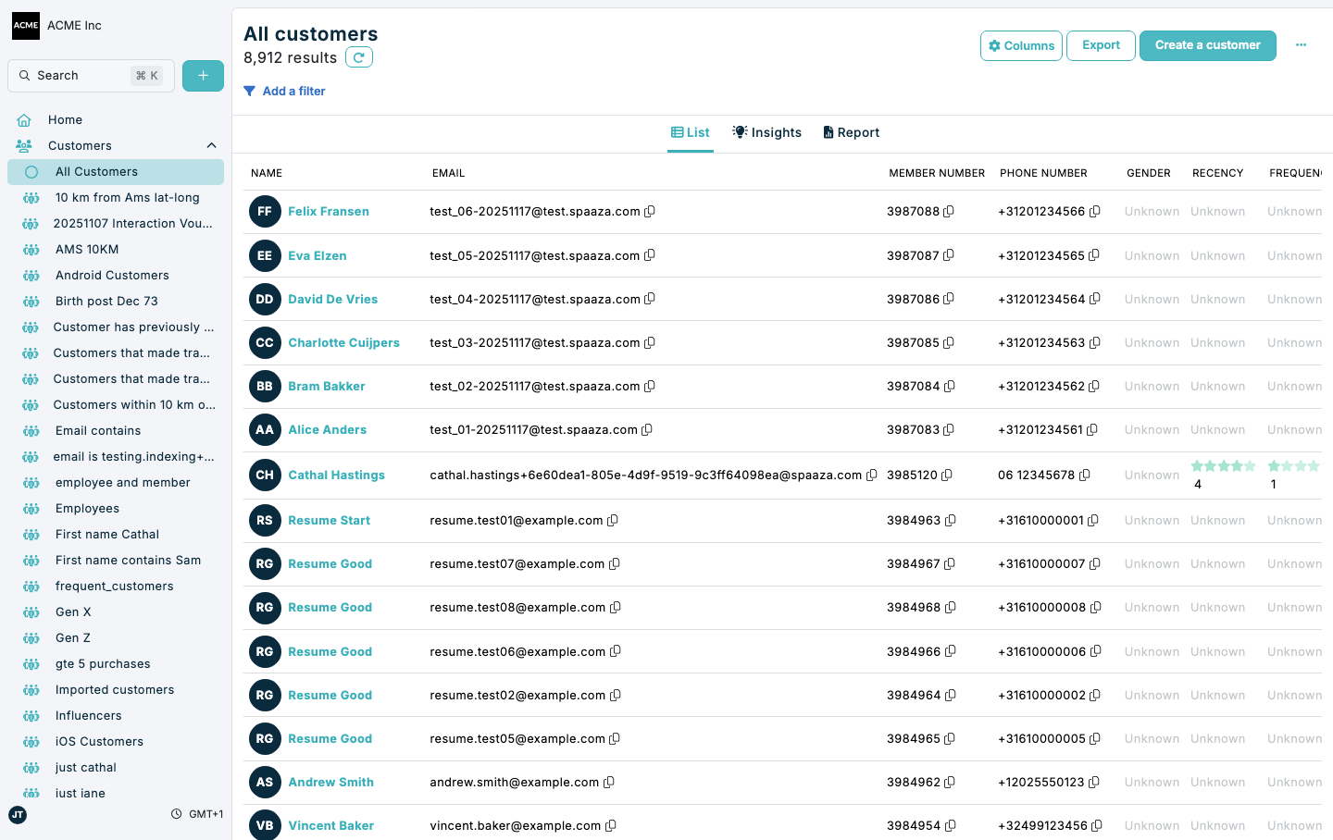Click the teal plus button in sidebar
The width and height of the screenshot is (1333, 840).
pos(203,75)
